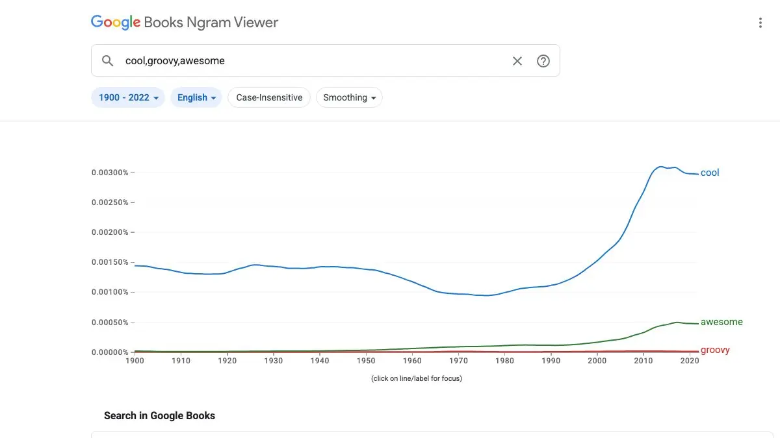
Task: Click the Search in Google Books heading
Action: [159, 415]
